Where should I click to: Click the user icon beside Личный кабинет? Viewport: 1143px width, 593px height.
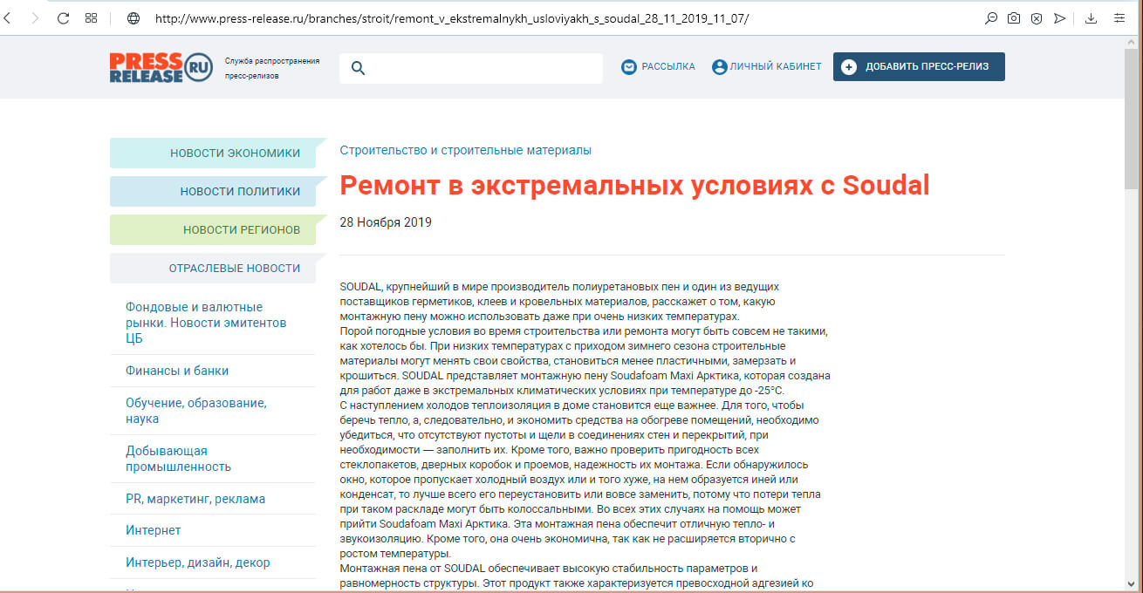point(720,67)
